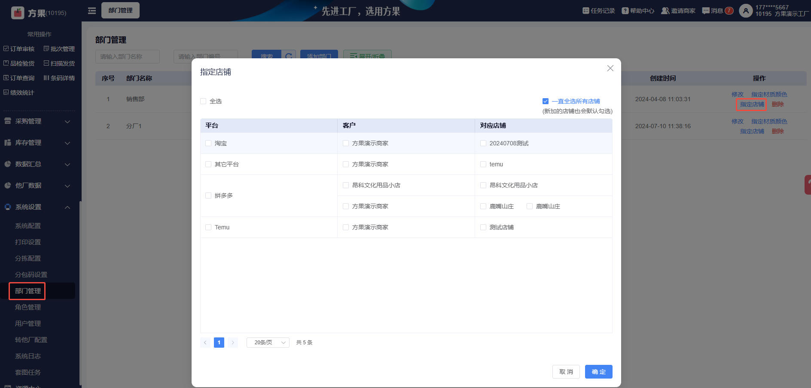Tick the Temu platform checkbox
Viewport: 811px width, 388px height.
pos(208,227)
